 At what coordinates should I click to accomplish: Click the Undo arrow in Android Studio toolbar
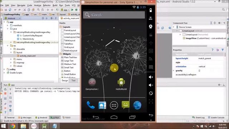[x=15, y=10]
